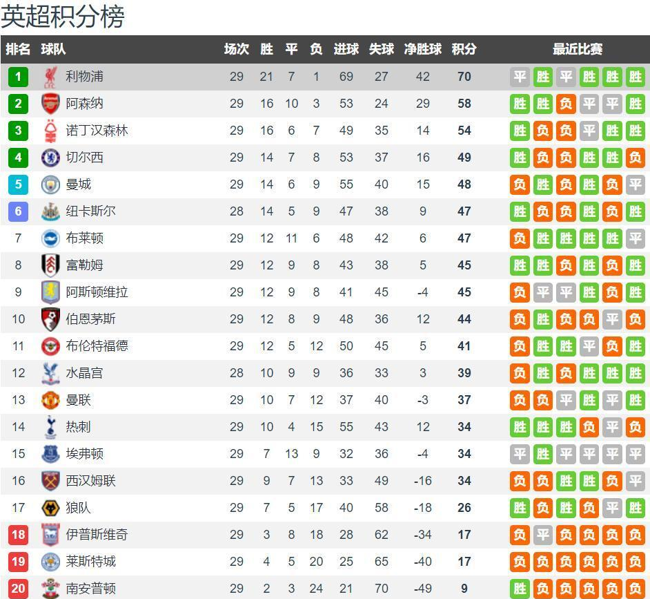The height and width of the screenshot is (599, 650).
Task: Click the Brentford club badge
Action: (50, 346)
